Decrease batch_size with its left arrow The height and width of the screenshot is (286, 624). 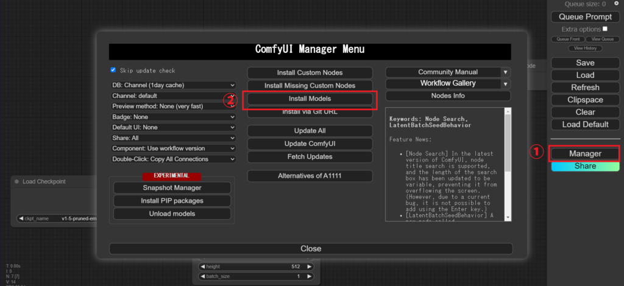(x=202, y=276)
